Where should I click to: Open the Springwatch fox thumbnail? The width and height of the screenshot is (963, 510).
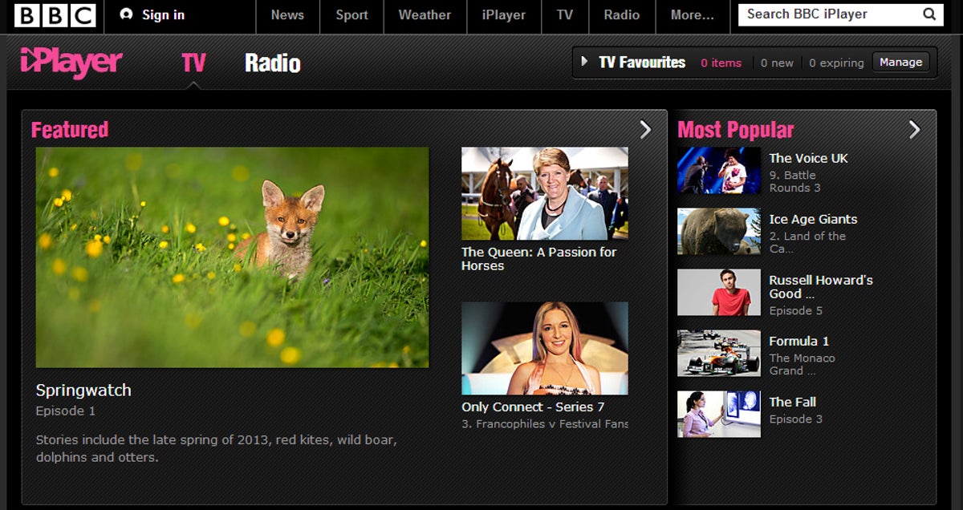click(x=232, y=257)
